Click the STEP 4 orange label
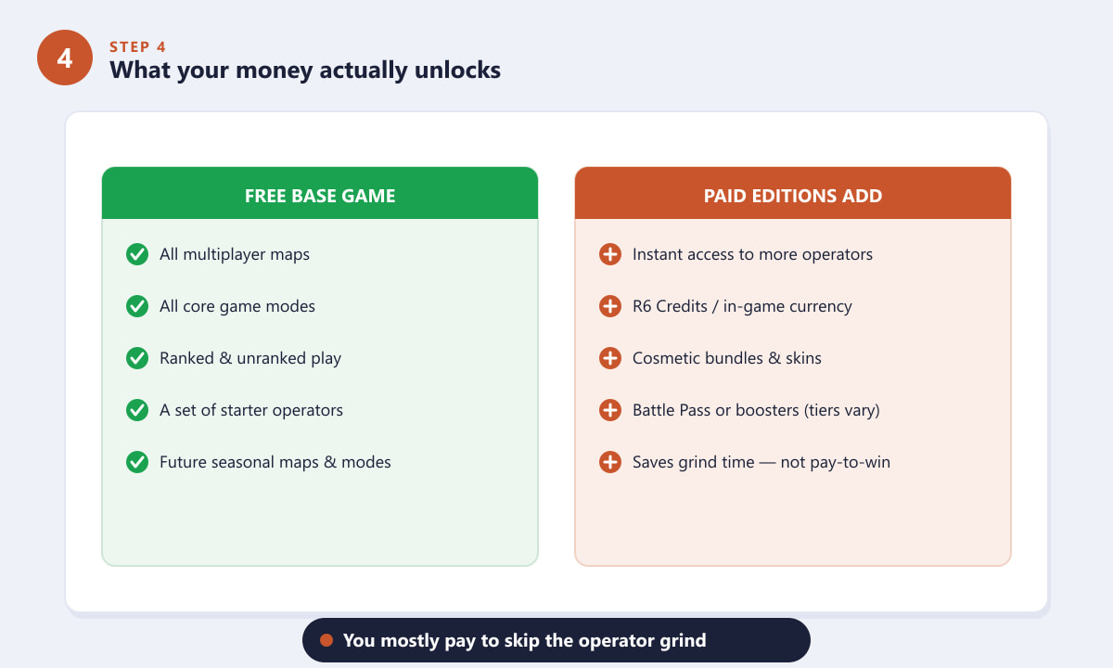This screenshot has width=1113, height=668. pos(138,46)
